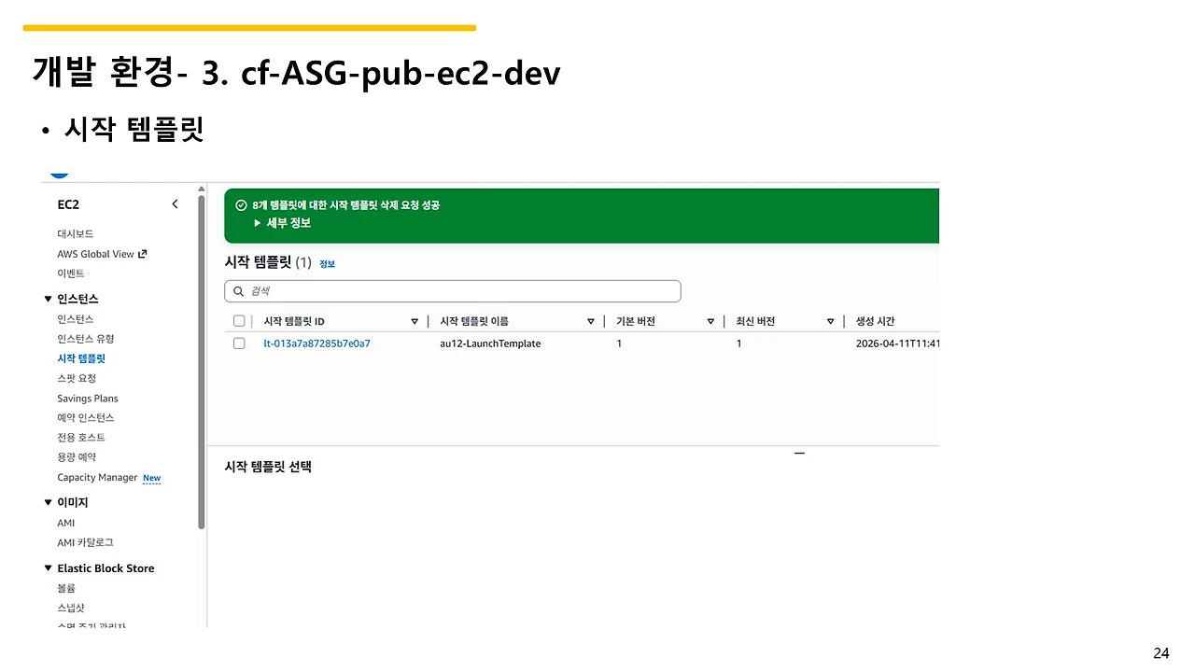
Task: Check the select-all checkbox in the table header
Action: coord(239,320)
